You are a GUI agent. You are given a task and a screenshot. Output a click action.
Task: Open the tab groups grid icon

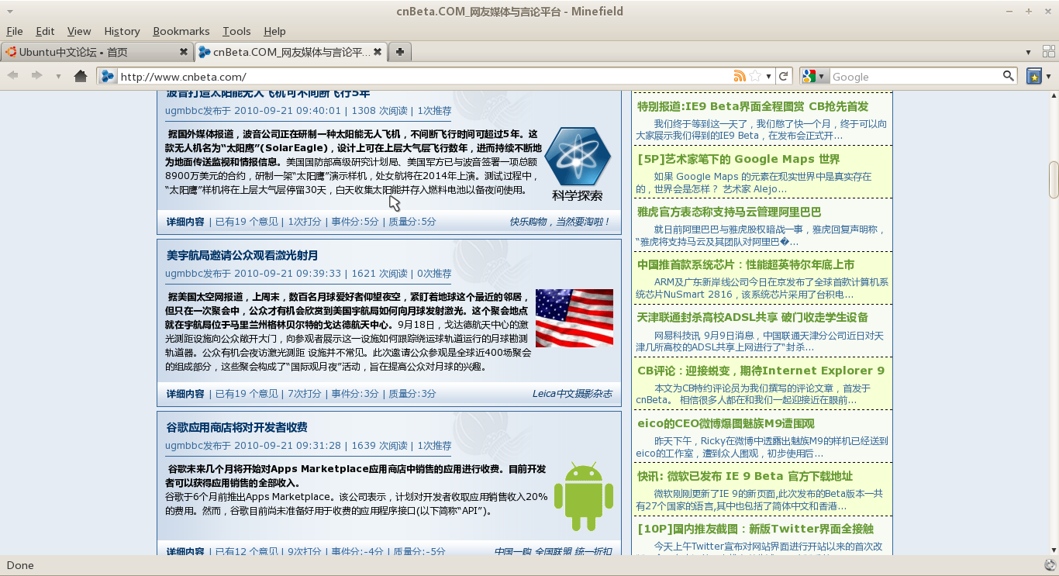pyautogui.click(x=1048, y=52)
